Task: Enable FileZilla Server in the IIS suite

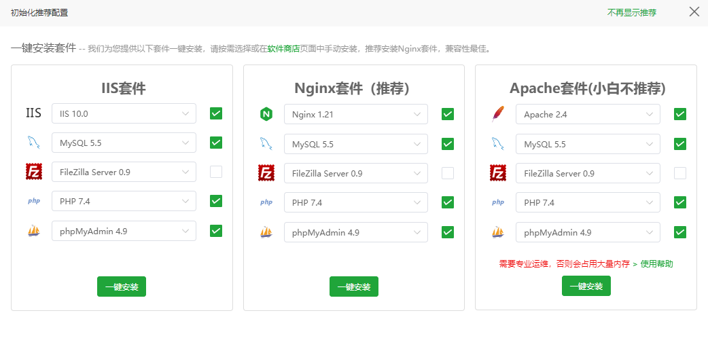Action: [x=216, y=172]
